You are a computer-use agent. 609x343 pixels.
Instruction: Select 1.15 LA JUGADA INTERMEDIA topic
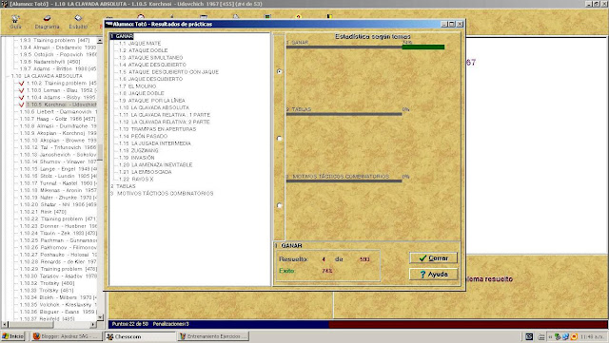click(x=155, y=143)
